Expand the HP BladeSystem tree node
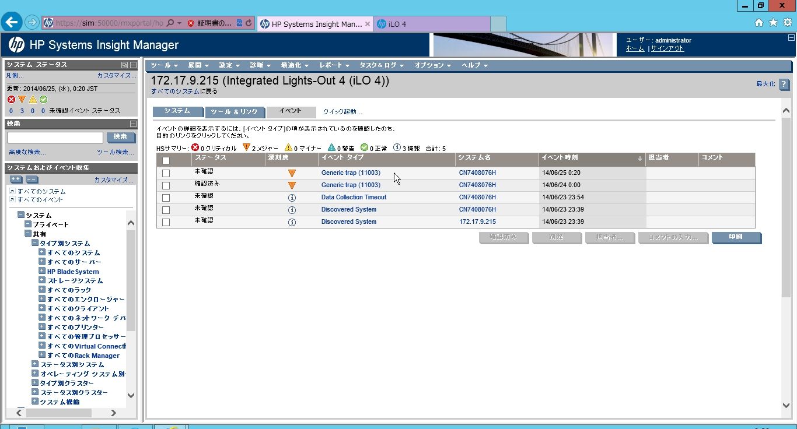The image size is (797, 429). (x=42, y=271)
